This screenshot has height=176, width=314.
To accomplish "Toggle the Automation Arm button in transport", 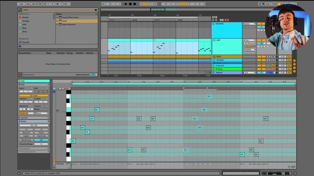I will 145,4.
